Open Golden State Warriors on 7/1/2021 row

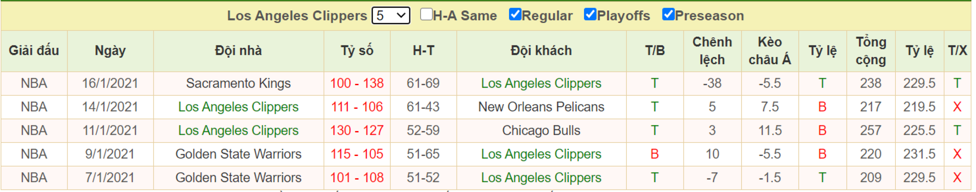[x=238, y=178]
